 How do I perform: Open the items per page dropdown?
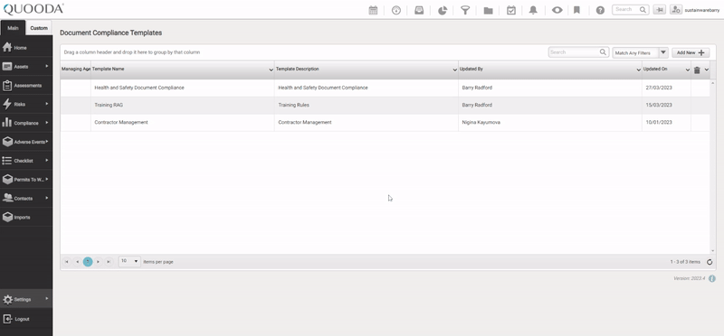[x=129, y=261]
